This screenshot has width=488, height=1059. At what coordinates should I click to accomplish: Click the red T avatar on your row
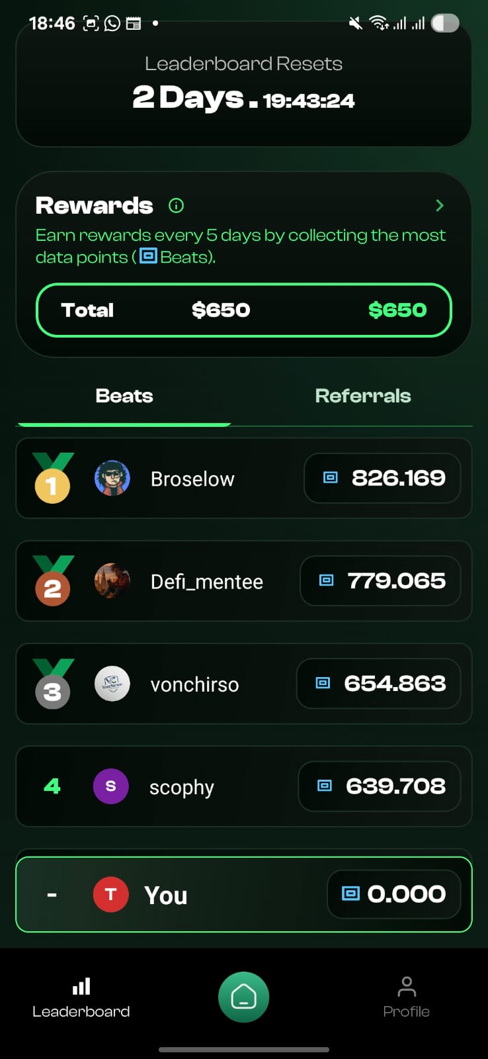(110, 894)
